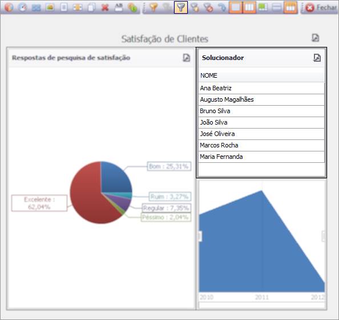Screen dimensions: 339x320
Task: Click the Ruim : 3,27% label
Action: pos(170,197)
